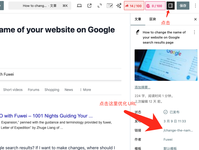Click the notes editor icon in toolbar
This screenshot has height=150, width=199.
110,6
